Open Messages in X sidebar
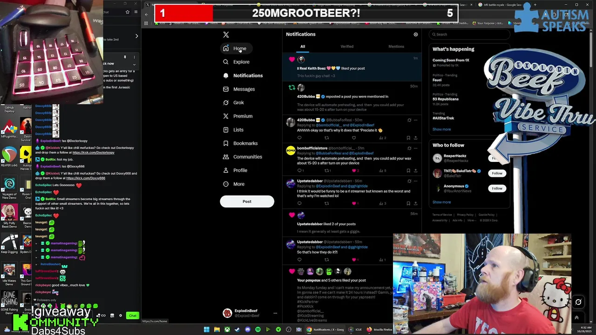The image size is (596, 335). tap(239, 89)
